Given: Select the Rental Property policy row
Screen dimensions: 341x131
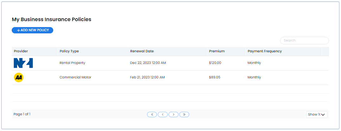Looking at the screenshot, I should [170, 63].
